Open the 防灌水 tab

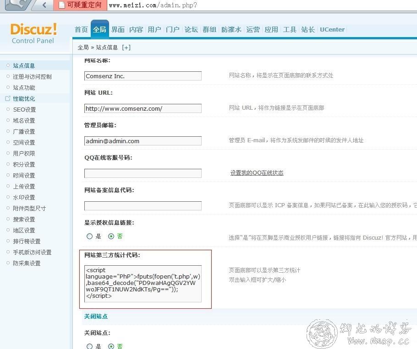[231, 29]
